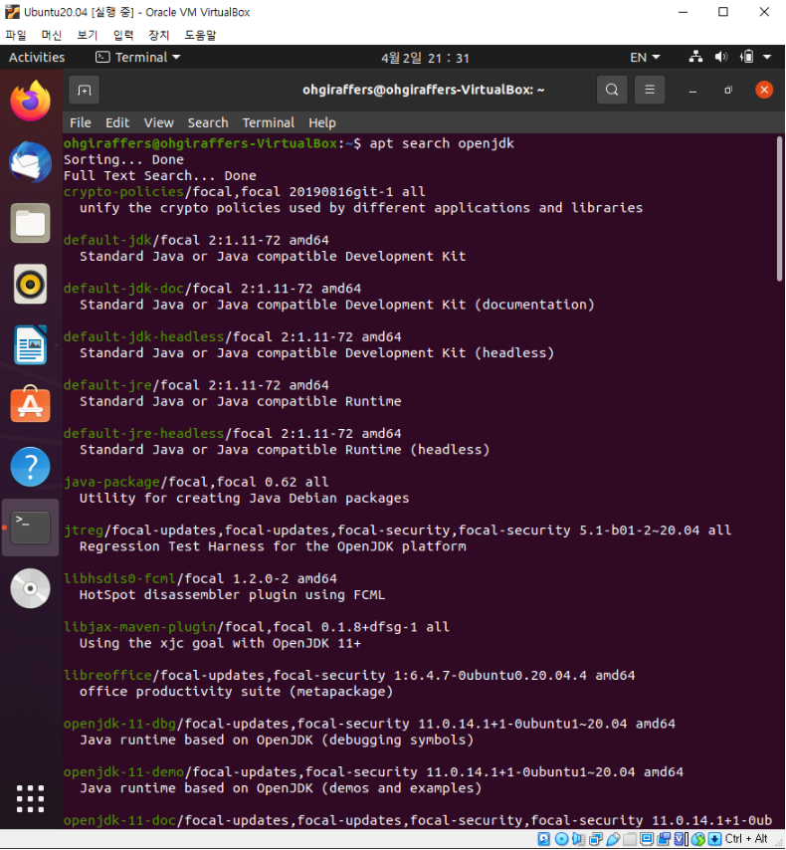Screen dimensions: 786x850
Task: Click the terminal search magnifier button
Action: [x=612, y=90]
